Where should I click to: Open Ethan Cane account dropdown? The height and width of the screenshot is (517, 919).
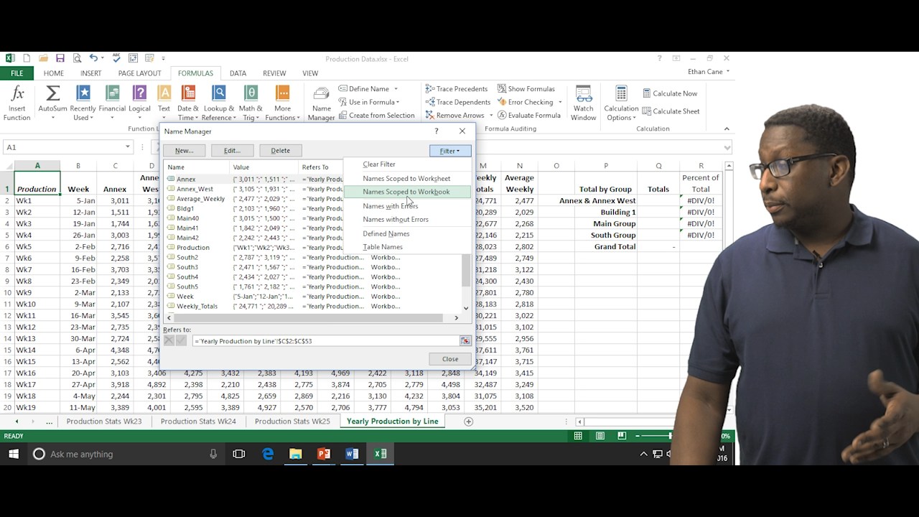[x=728, y=72]
